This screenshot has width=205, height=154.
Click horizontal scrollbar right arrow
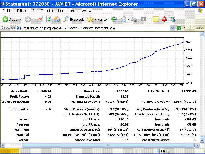pyautogui.click(x=197, y=145)
